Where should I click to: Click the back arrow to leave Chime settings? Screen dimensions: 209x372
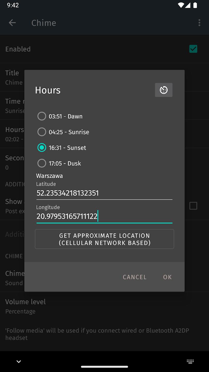click(12, 23)
